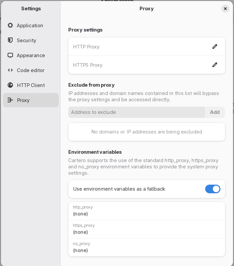Edit the HTTP Proxy using the pencil icon
The image size is (234, 266).
215,46
